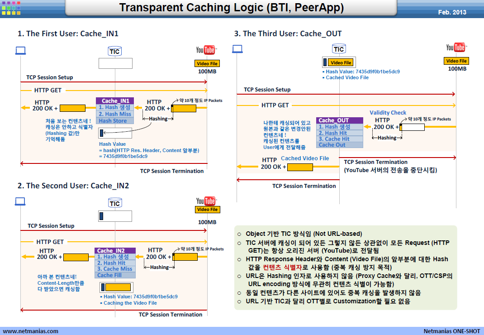Click the purple Cache_OUT box header

[340, 120]
